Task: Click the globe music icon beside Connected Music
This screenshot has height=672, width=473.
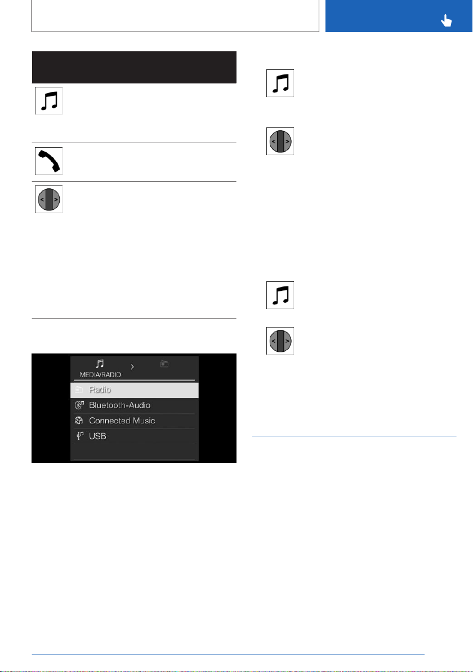Action: click(x=79, y=421)
